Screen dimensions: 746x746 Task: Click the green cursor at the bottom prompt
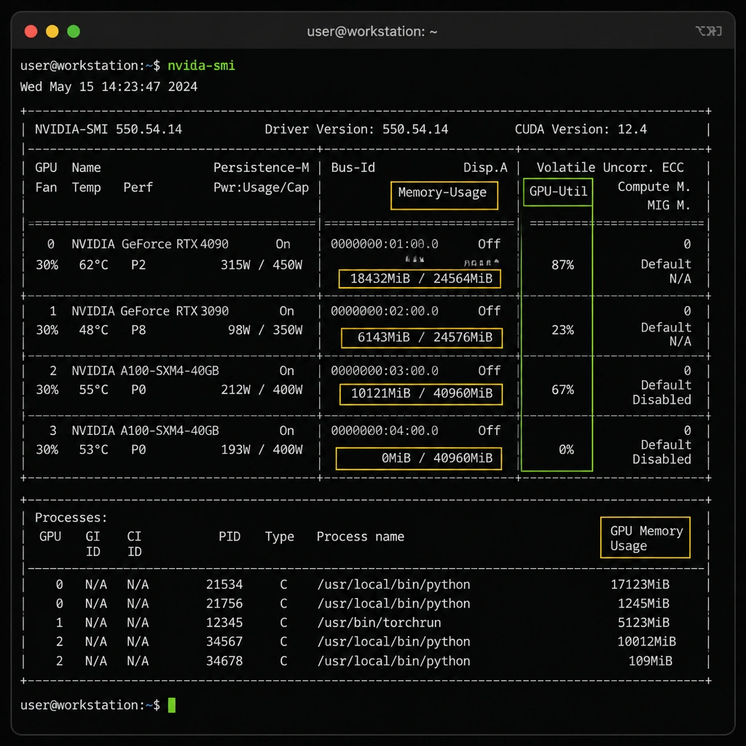172,705
